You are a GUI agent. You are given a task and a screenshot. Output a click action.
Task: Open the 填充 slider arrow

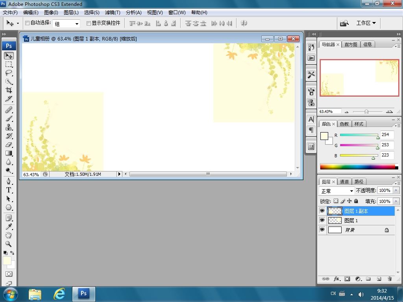(396, 201)
